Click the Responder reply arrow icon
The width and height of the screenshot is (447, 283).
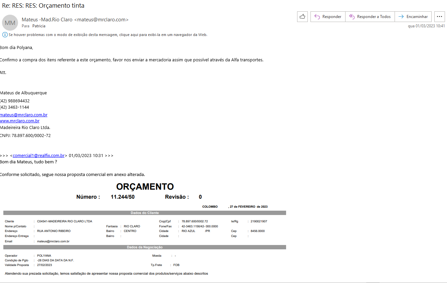tap(317, 17)
